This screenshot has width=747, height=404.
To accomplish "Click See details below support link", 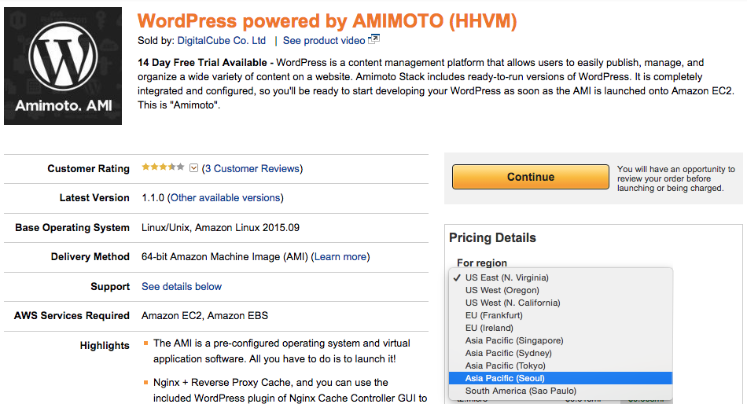I will click(x=182, y=286).
